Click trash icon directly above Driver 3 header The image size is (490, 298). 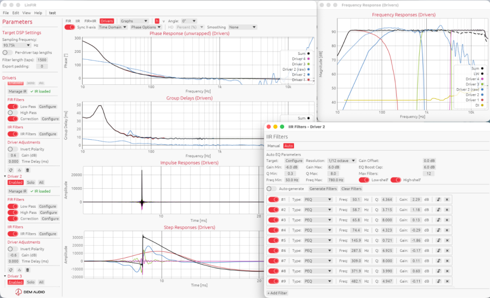tap(27, 270)
